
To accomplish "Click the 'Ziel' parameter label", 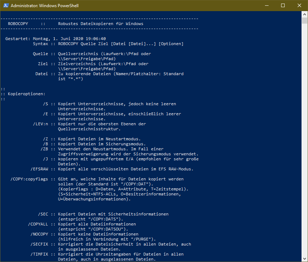I will (43, 64).
